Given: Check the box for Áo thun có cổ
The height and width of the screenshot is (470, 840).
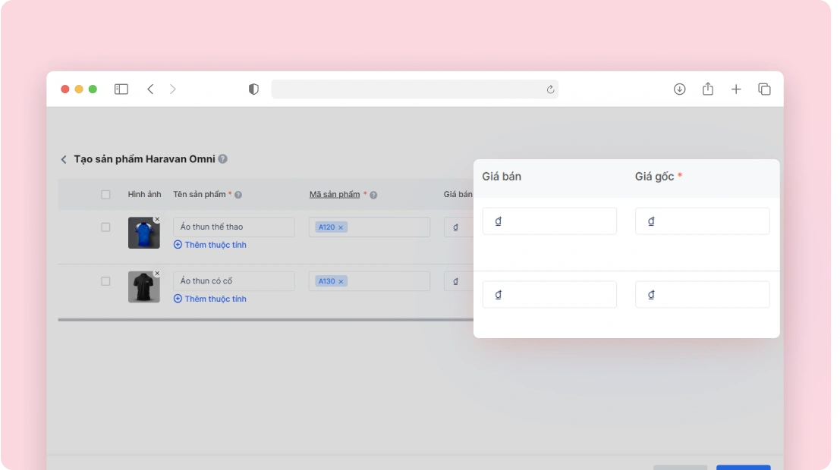Looking at the screenshot, I should tap(105, 281).
